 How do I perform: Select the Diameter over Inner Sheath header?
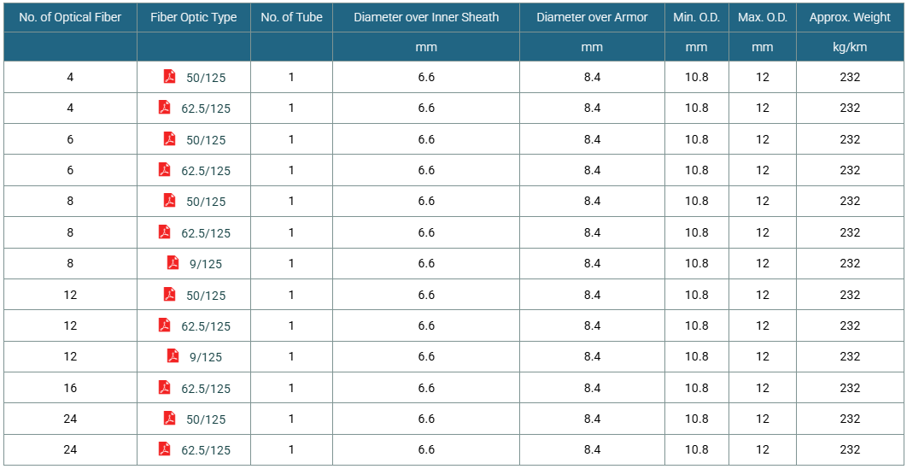click(x=426, y=17)
